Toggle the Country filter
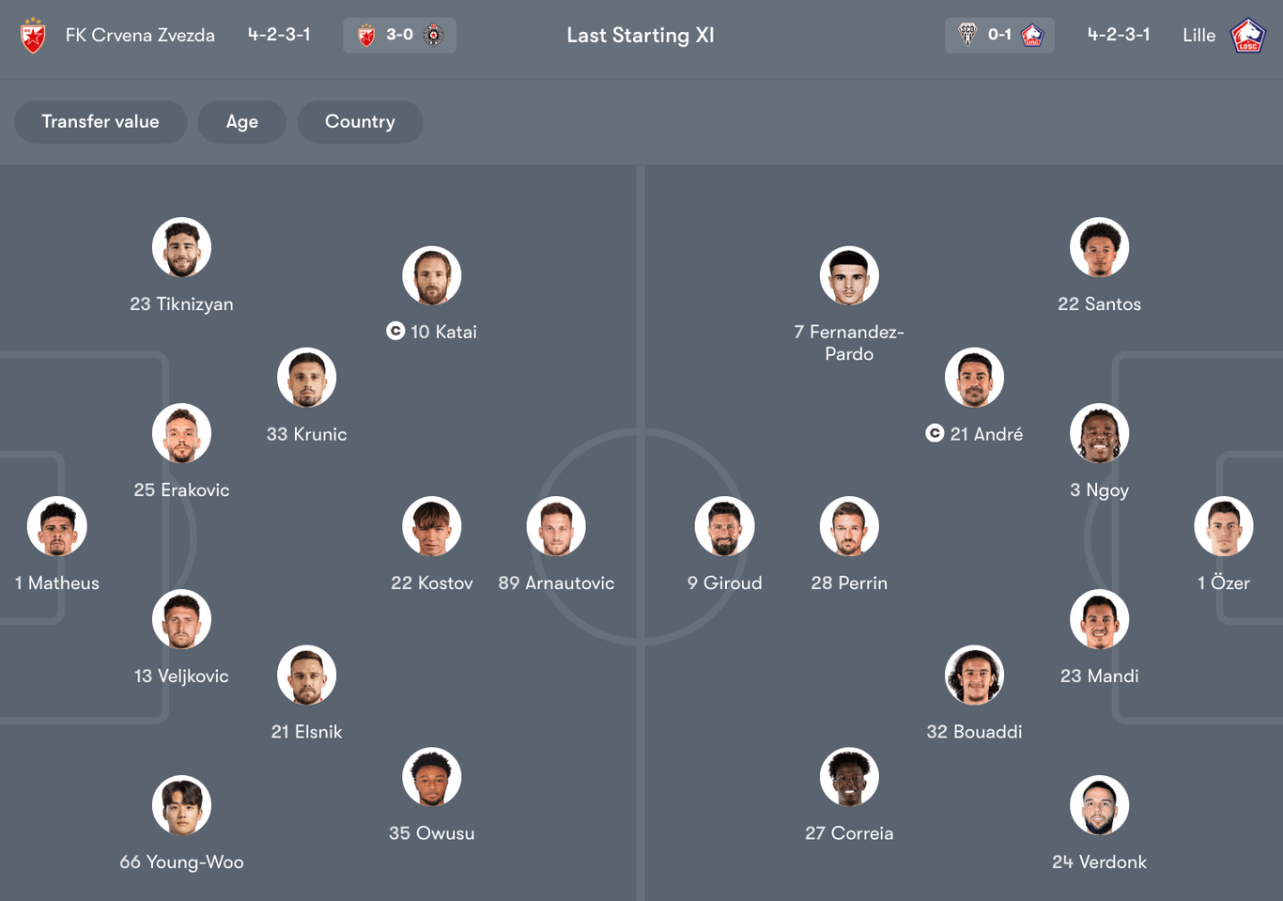Viewport: 1283px width, 901px height. 360,121
